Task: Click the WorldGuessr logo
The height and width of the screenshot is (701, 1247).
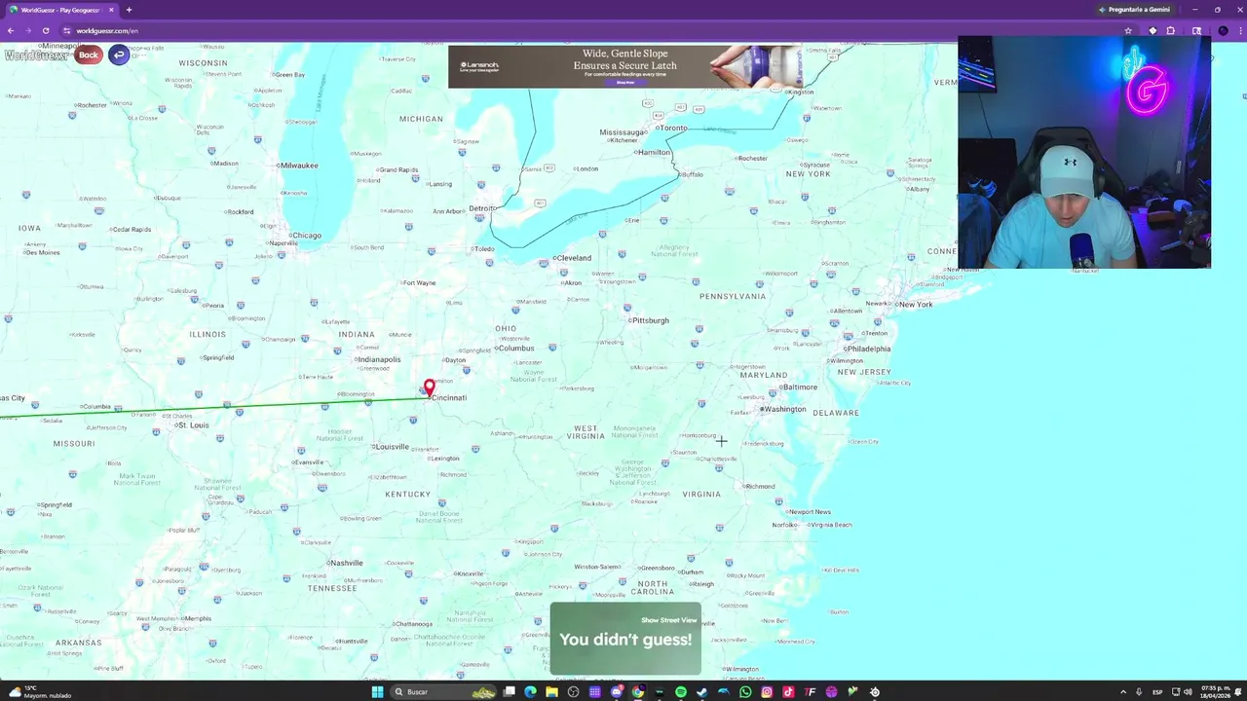Action: pyautogui.click(x=36, y=55)
